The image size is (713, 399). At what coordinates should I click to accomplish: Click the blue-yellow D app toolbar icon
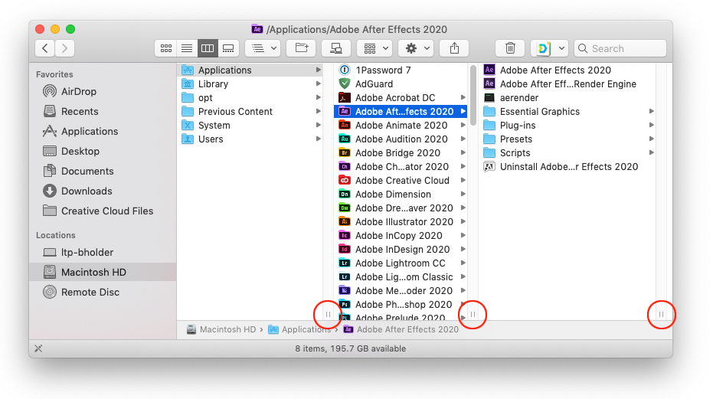click(x=544, y=48)
